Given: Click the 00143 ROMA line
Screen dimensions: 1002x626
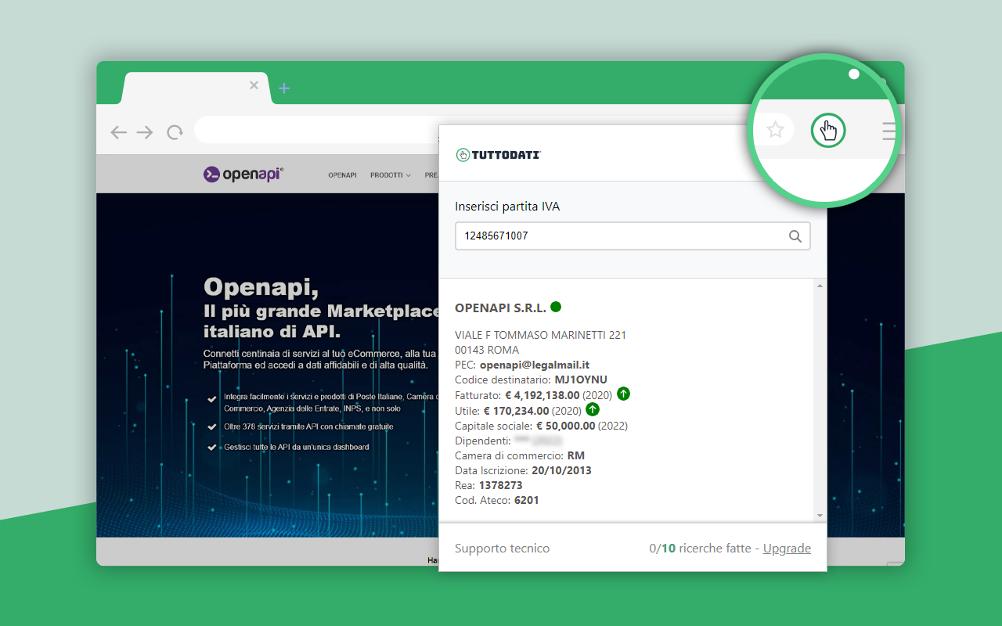Looking at the screenshot, I should click(x=487, y=350).
